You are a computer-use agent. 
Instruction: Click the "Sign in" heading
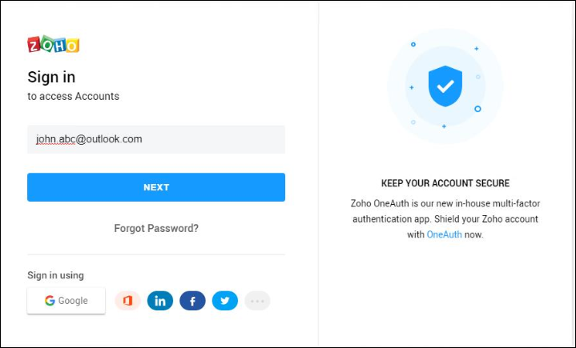51,78
